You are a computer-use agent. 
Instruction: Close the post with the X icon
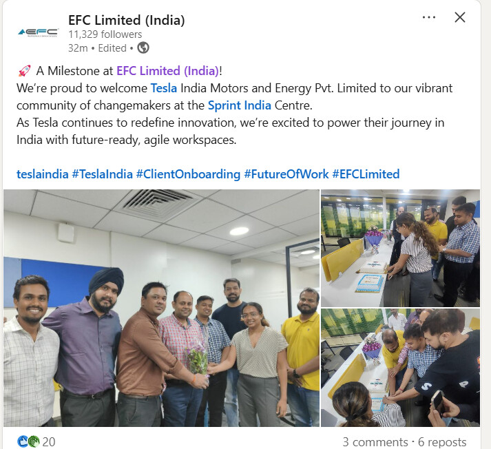(460, 17)
